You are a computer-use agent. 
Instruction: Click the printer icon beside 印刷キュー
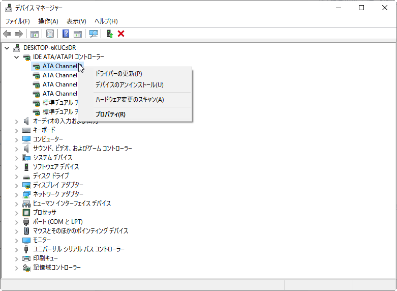(x=26, y=258)
